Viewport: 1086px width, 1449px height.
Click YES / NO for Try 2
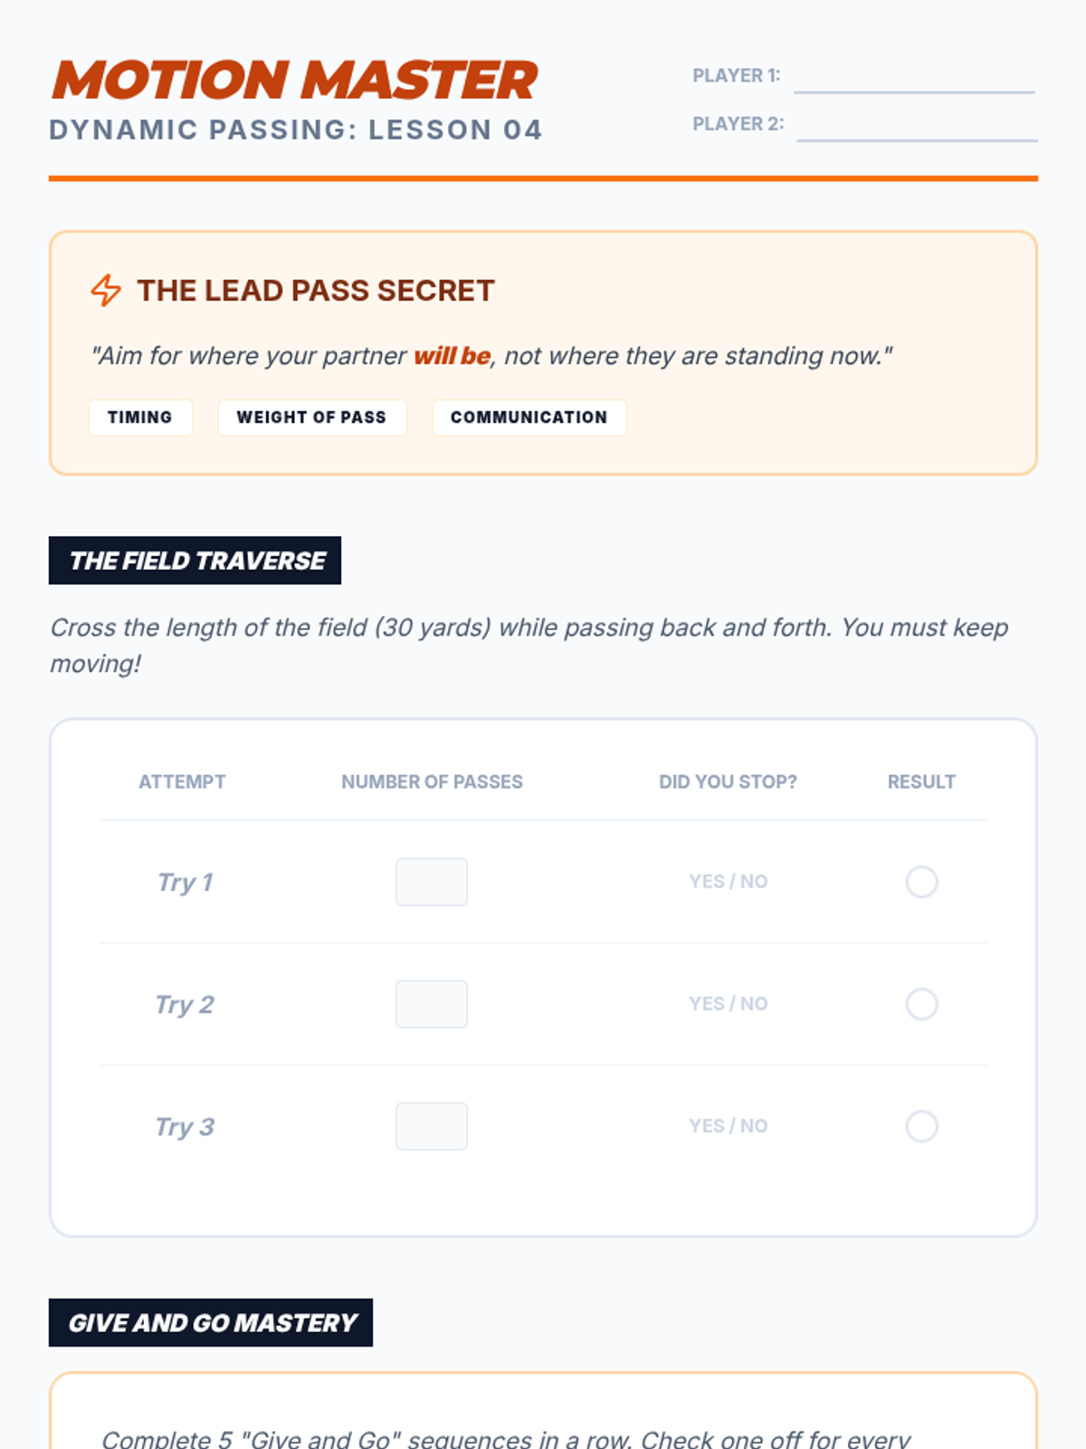728,1003
